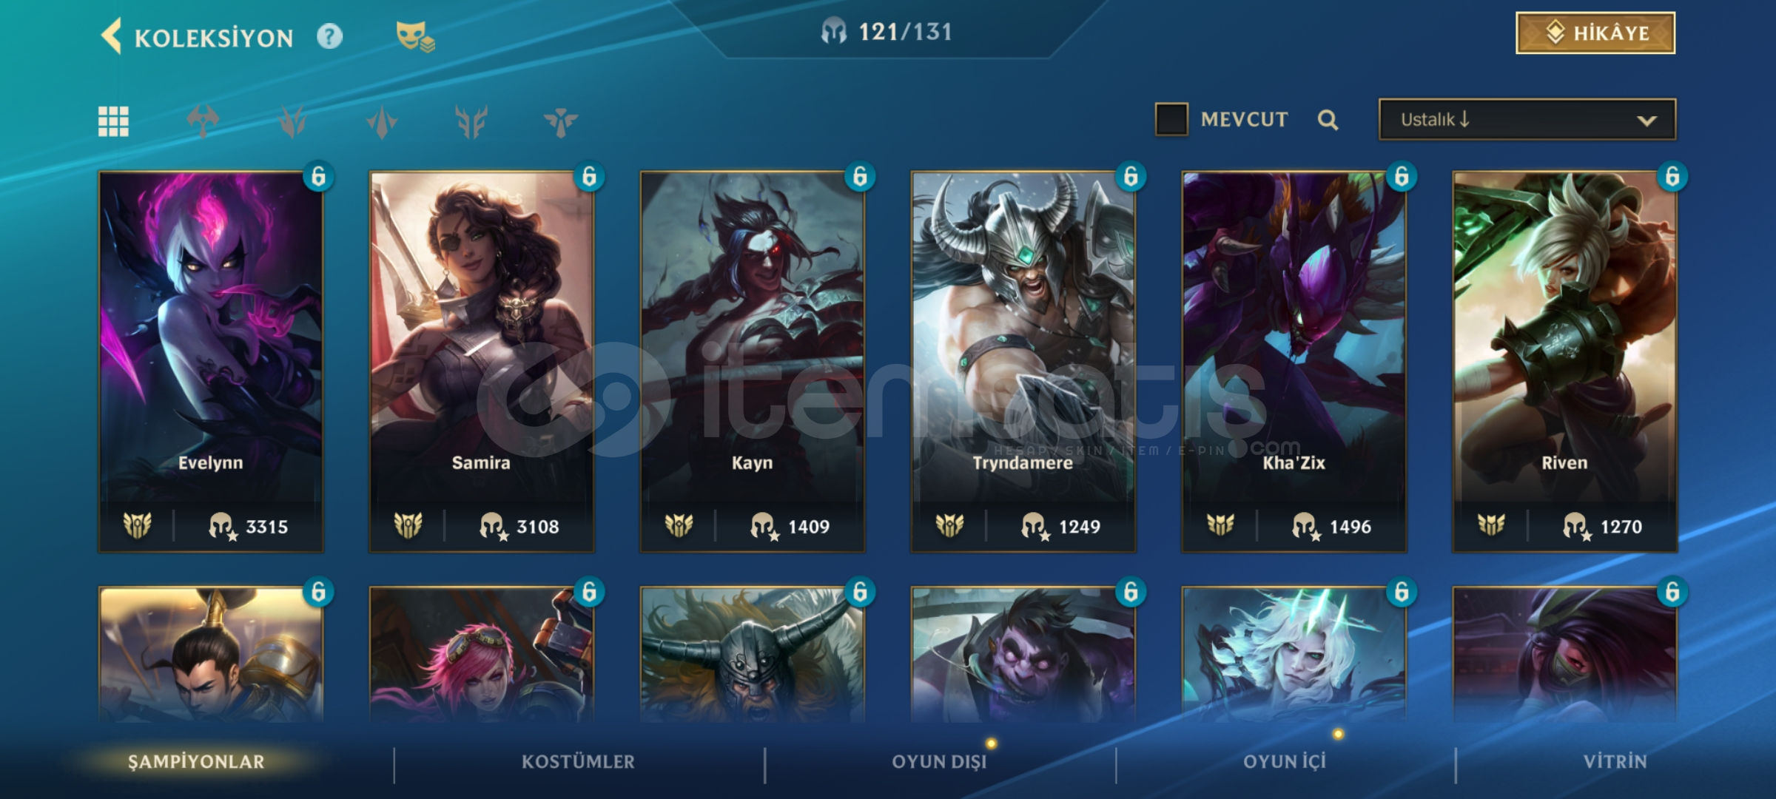Select the Kha'Zix champion card

1294,362
